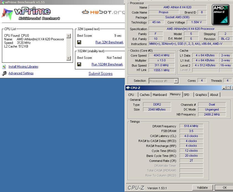Click the wPrime logo graphic
Image resolution: width=233 pixels, height=192 pixels.
[31, 14]
